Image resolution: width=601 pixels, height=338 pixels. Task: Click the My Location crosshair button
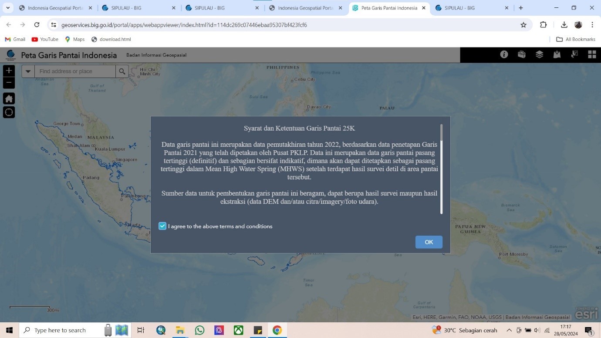coord(9,112)
